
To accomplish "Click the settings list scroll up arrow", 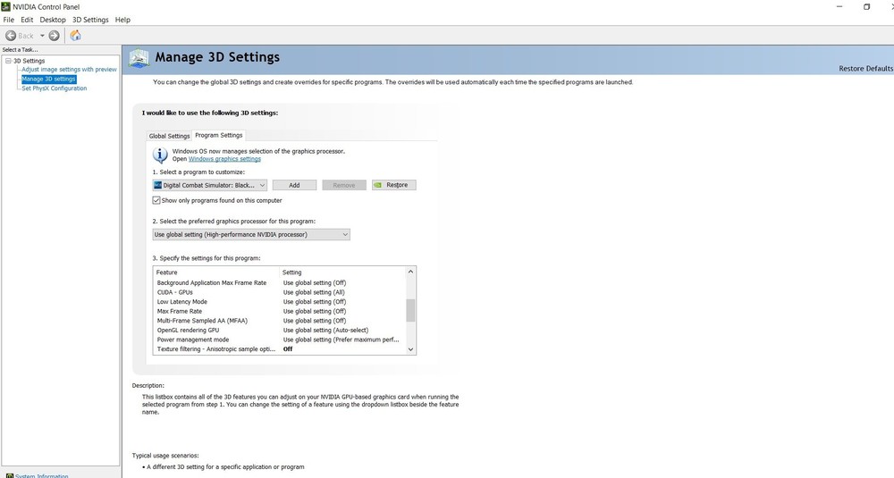I will coord(410,272).
